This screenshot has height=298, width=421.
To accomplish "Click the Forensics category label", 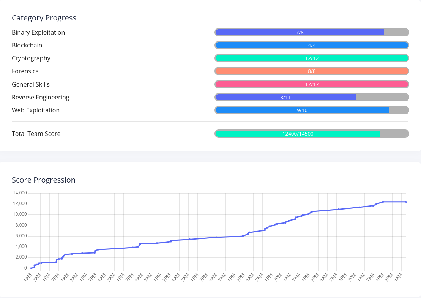I will (25, 71).
